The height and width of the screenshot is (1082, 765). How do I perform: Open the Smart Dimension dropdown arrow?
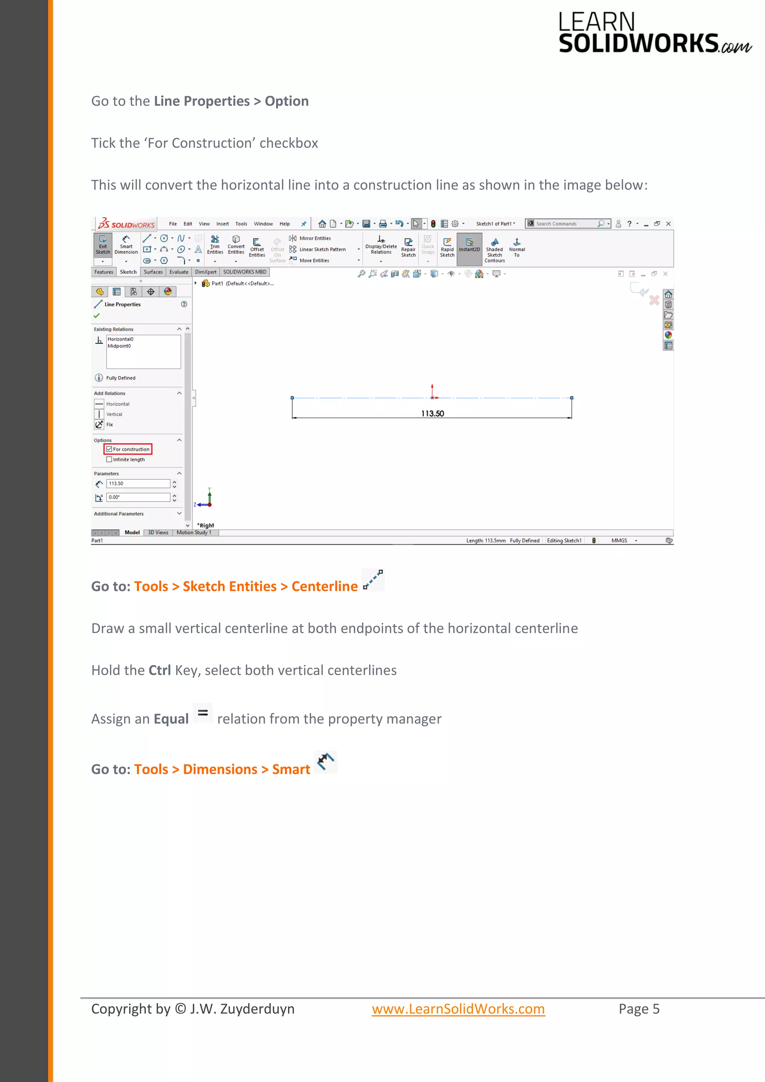coord(126,261)
